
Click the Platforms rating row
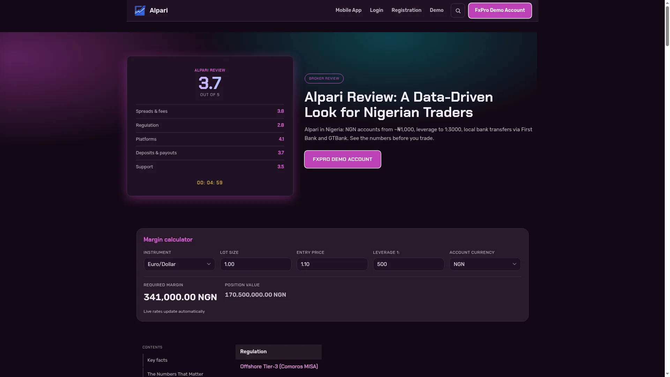tap(210, 139)
